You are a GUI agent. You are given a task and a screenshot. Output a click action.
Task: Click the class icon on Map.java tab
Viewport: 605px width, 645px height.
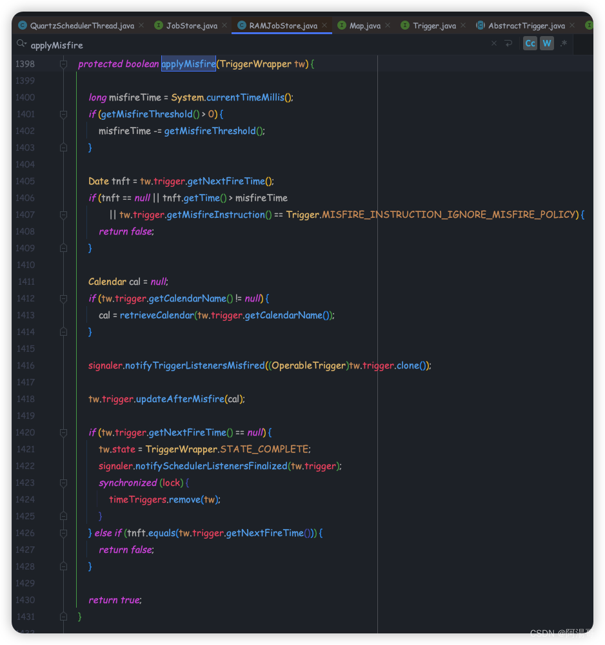tap(342, 25)
